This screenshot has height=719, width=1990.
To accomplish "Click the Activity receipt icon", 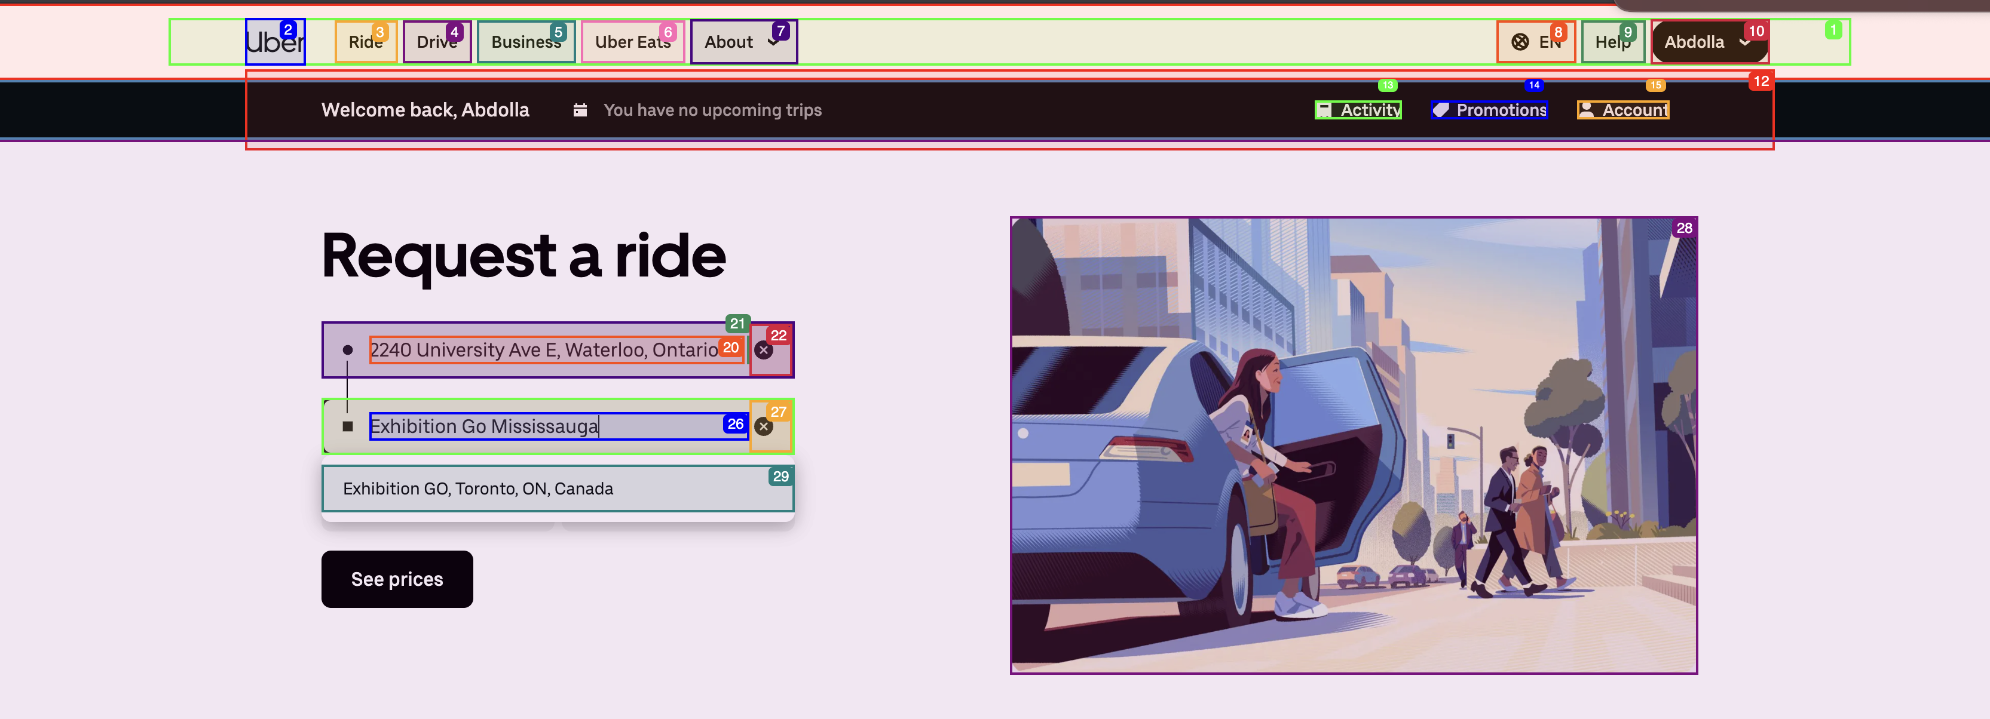I will 1324,110.
